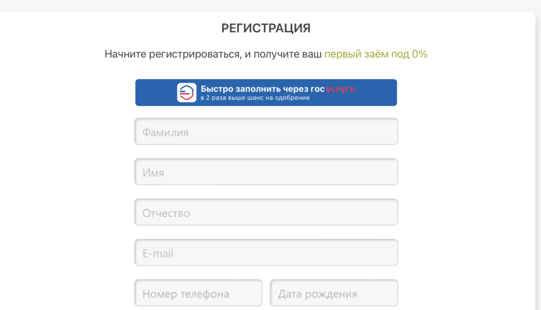Click inside the email address box
Viewport: 541px width, 310px height.
pos(266,253)
